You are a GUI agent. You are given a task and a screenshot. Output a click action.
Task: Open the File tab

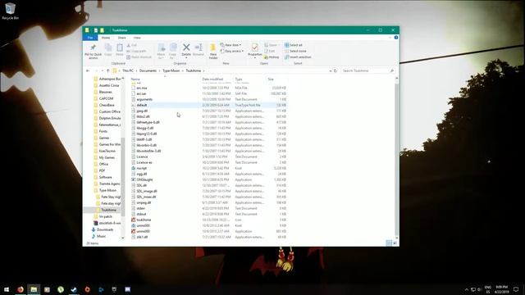(x=90, y=38)
